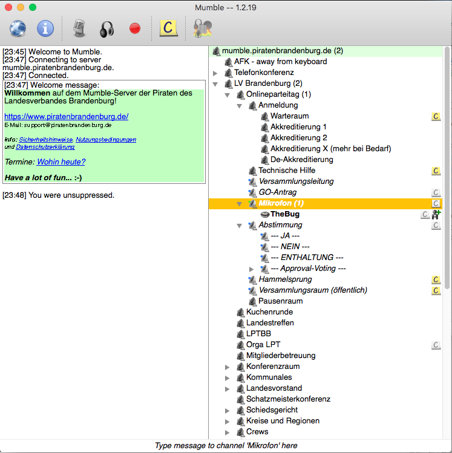Open the piratenbrandenburg.de website link
Image resolution: width=452 pixels, height=453 pixels.
(66, 117)
